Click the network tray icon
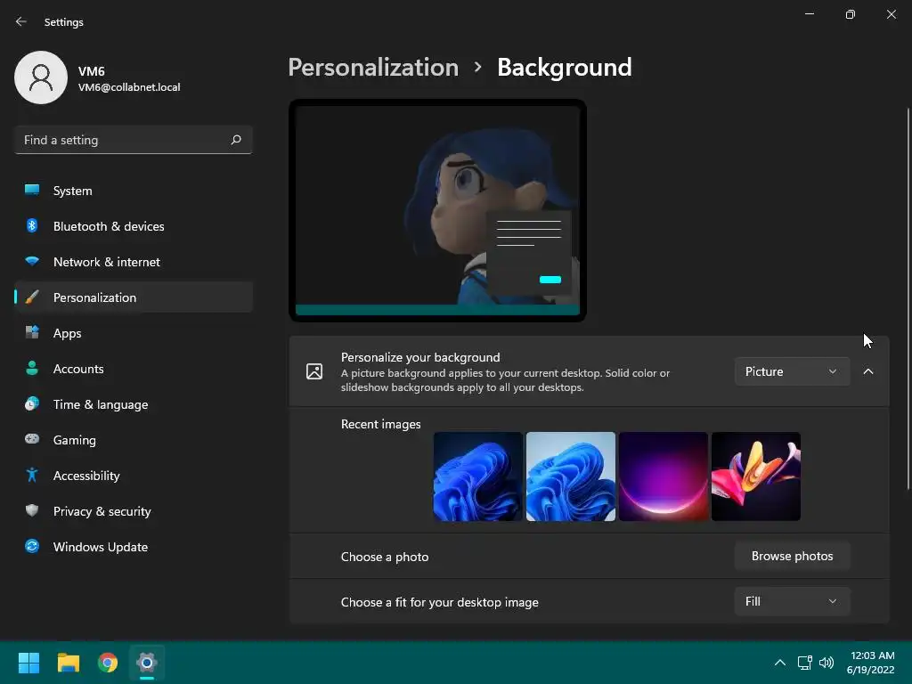 click(805, 663)
